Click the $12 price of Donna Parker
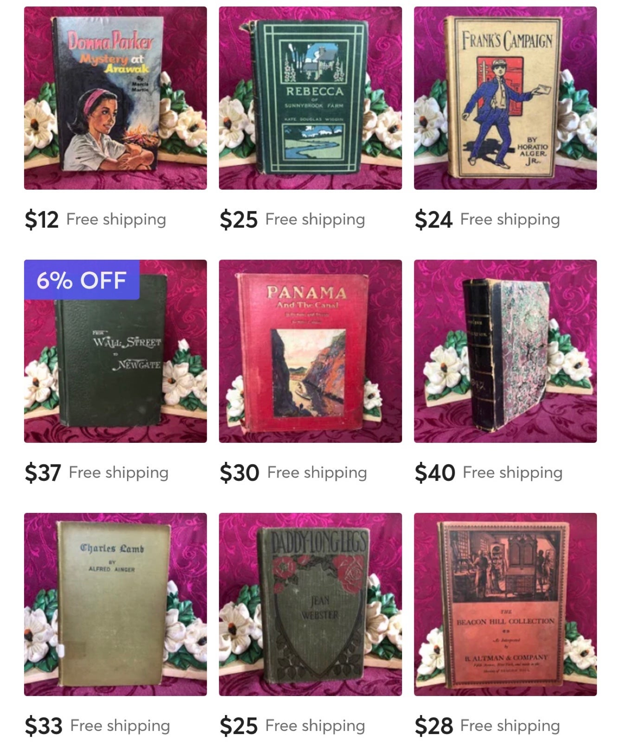 point(42,219)
